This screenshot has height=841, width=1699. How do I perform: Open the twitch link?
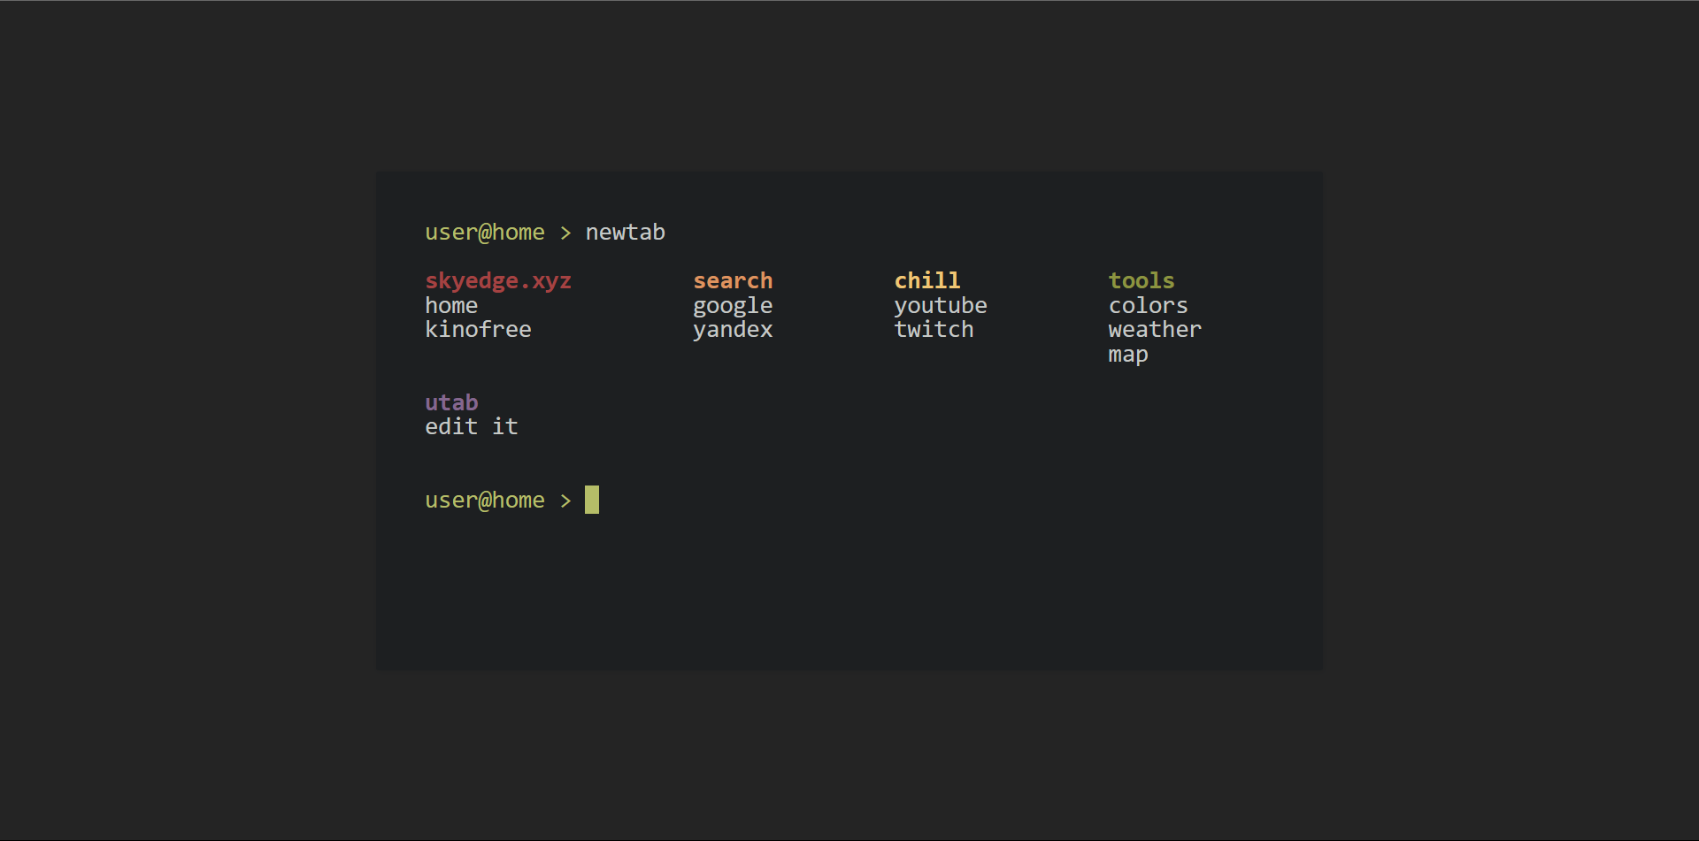pos(934,329)
